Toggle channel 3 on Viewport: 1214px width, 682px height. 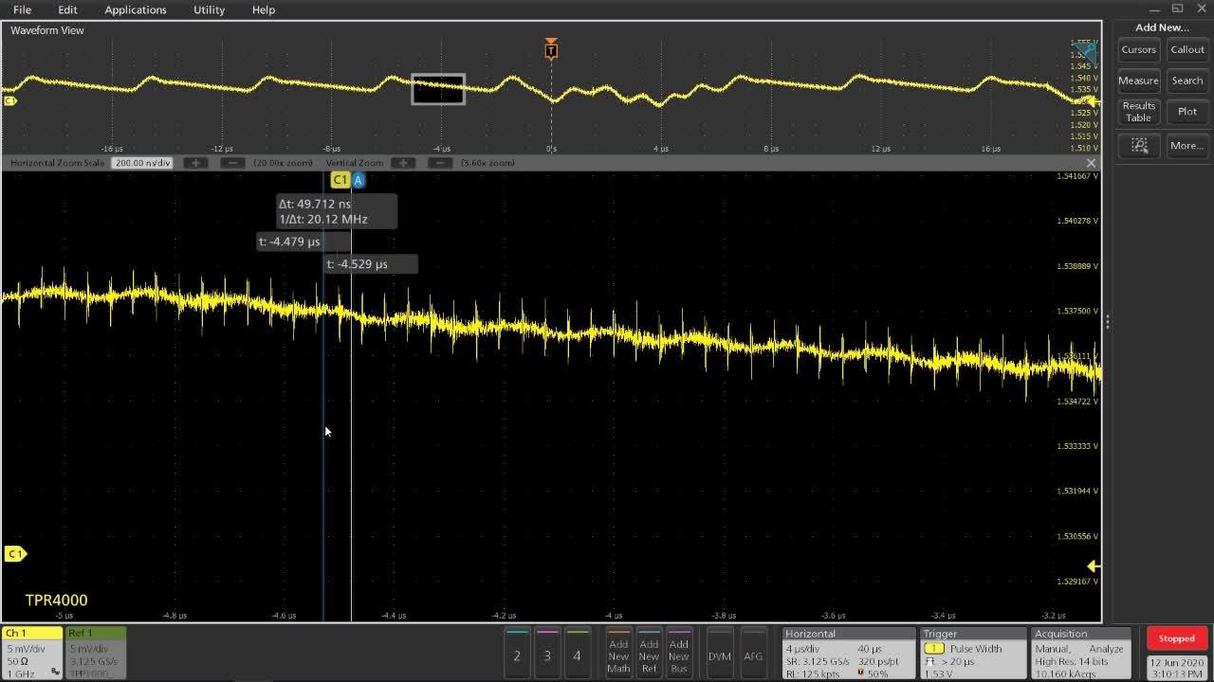tap(547, 654)
